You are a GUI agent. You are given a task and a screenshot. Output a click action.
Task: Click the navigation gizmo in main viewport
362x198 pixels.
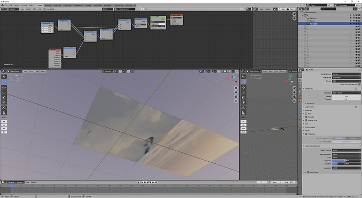(x=232, y=80)
